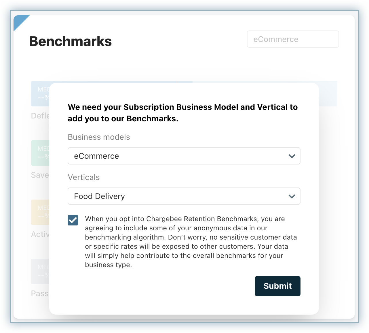Screen dimensions: 369x333
Task: Click the blue corner ribbon icon
Action: click(19, 21)
